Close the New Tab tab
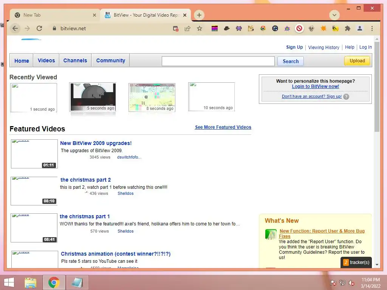387x290 pixels. click(94, 15)
